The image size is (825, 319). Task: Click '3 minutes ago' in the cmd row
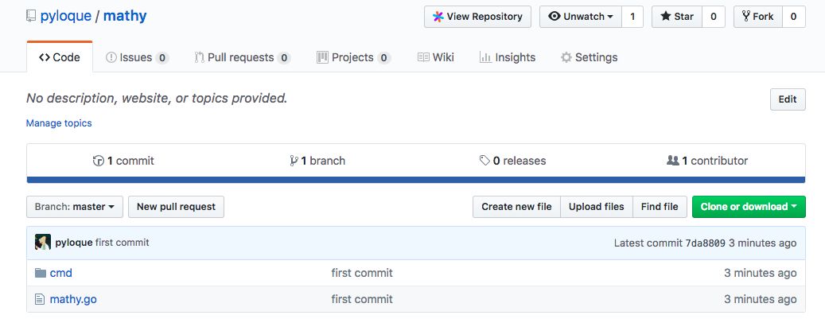point(761,273)
